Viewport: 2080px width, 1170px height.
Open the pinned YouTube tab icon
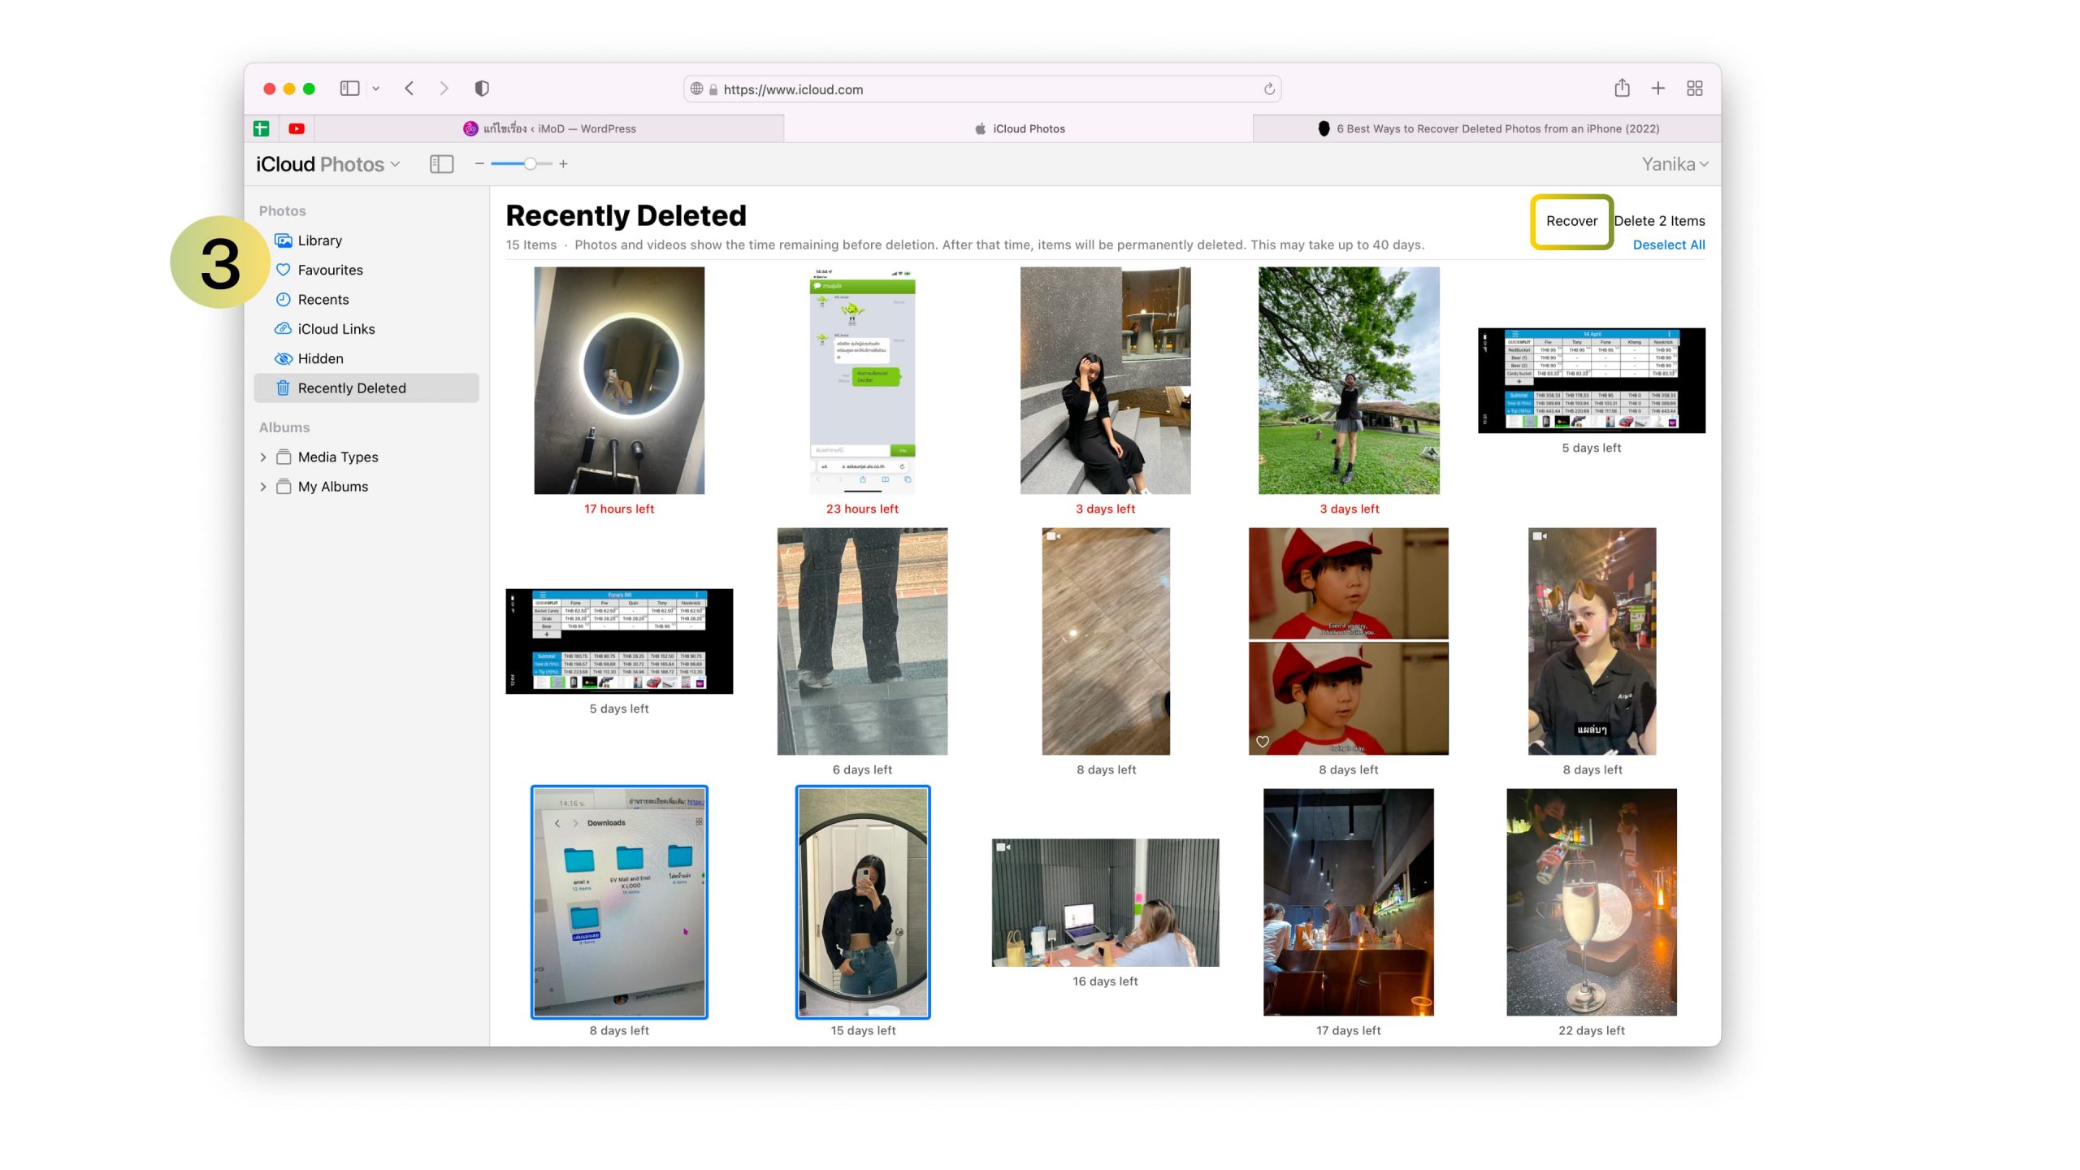pyautogui.click(x=297, y=128)
